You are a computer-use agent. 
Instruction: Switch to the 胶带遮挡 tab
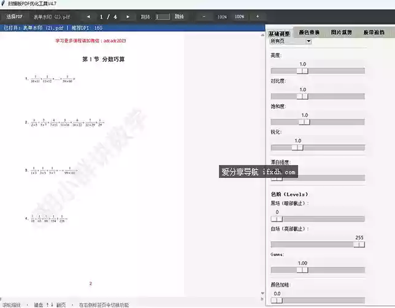[x=374, y=33]
